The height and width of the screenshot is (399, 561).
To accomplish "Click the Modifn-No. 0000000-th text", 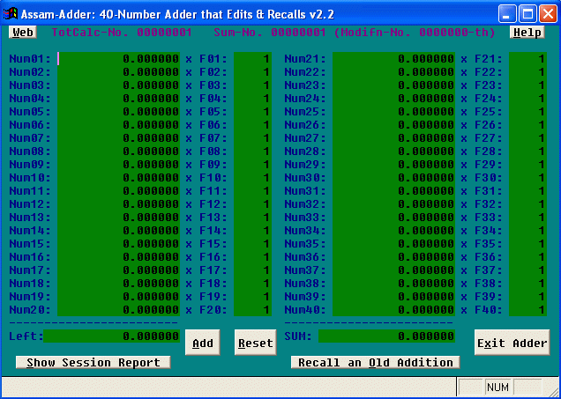I will pyautogui.click(x=415, y=33).
